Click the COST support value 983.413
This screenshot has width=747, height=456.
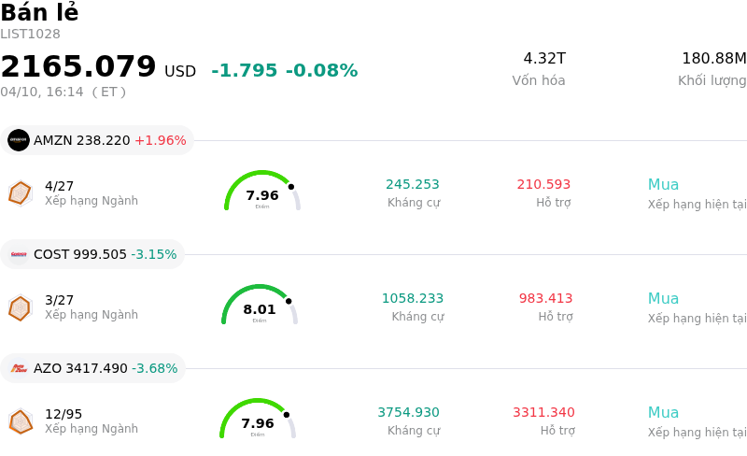pos(546,299)
